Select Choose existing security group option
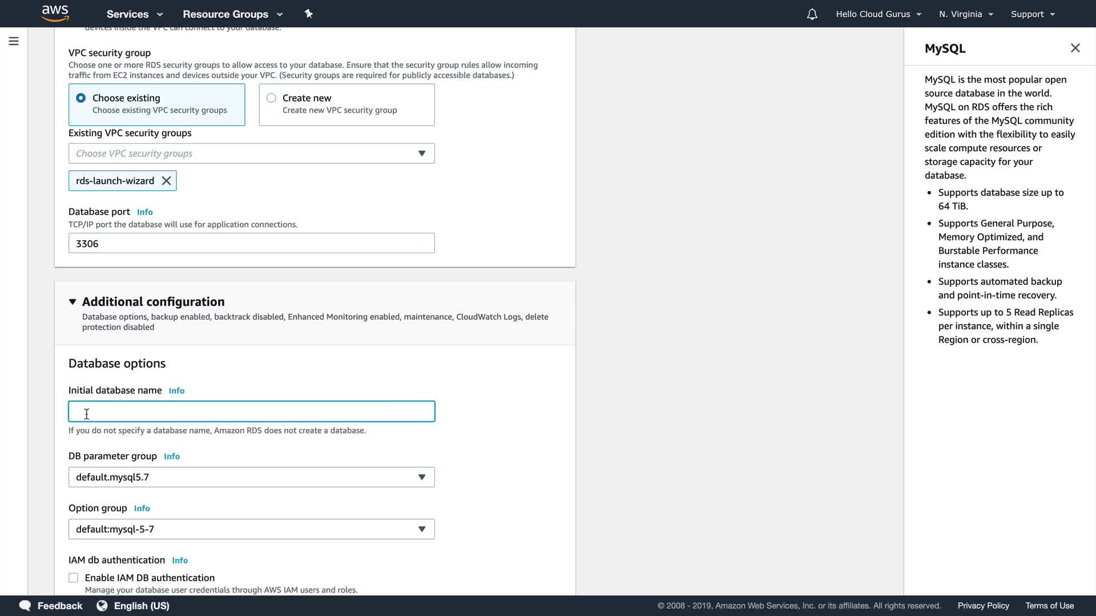The height and width of the screenshot is (616, 1096). tap(81, 98)
